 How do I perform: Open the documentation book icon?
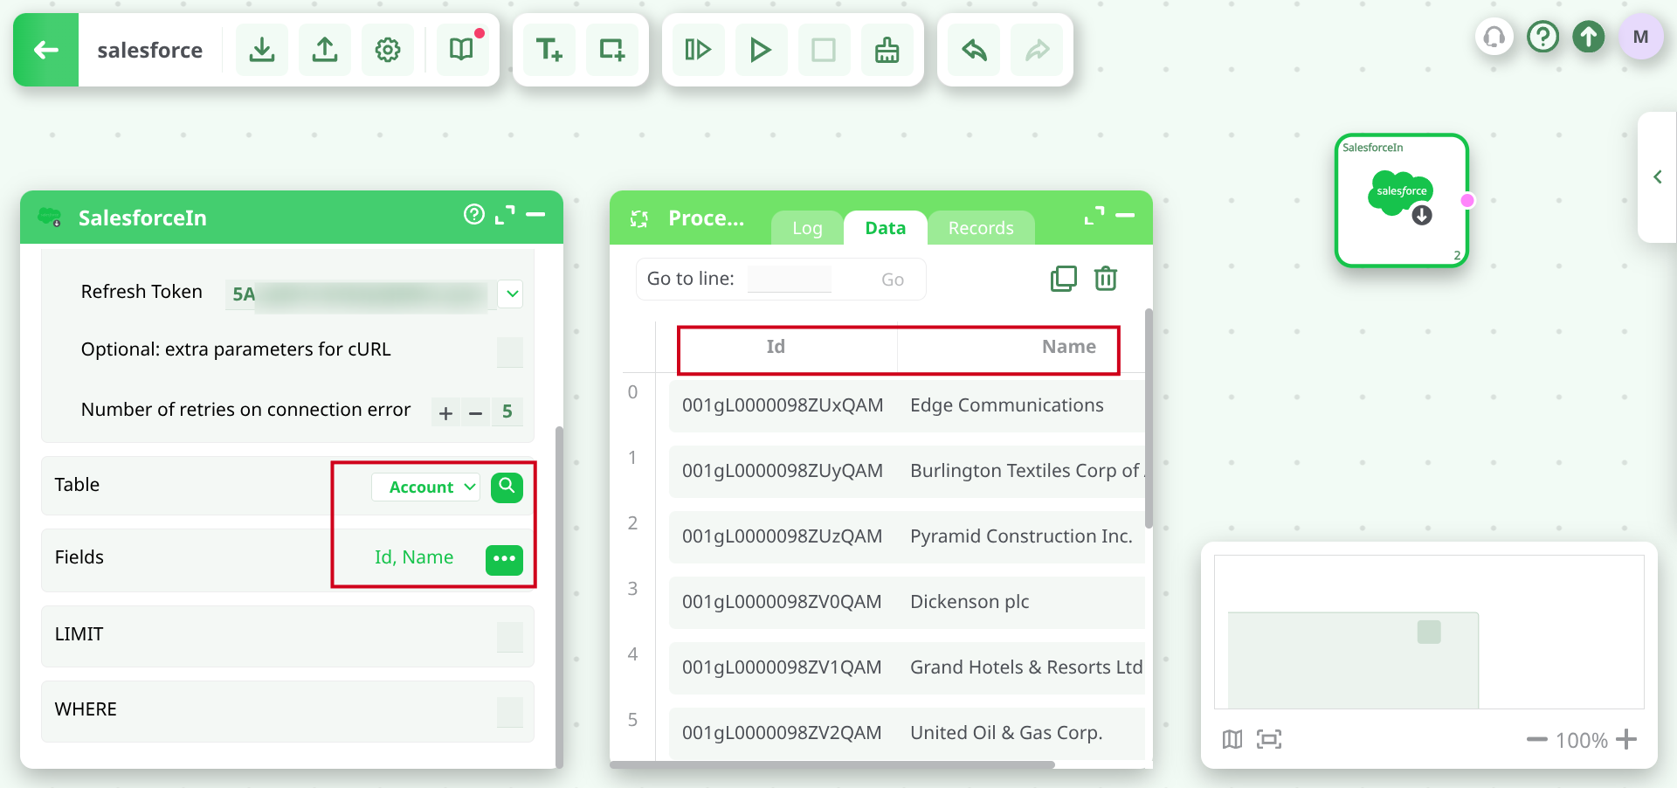(462, 50)
